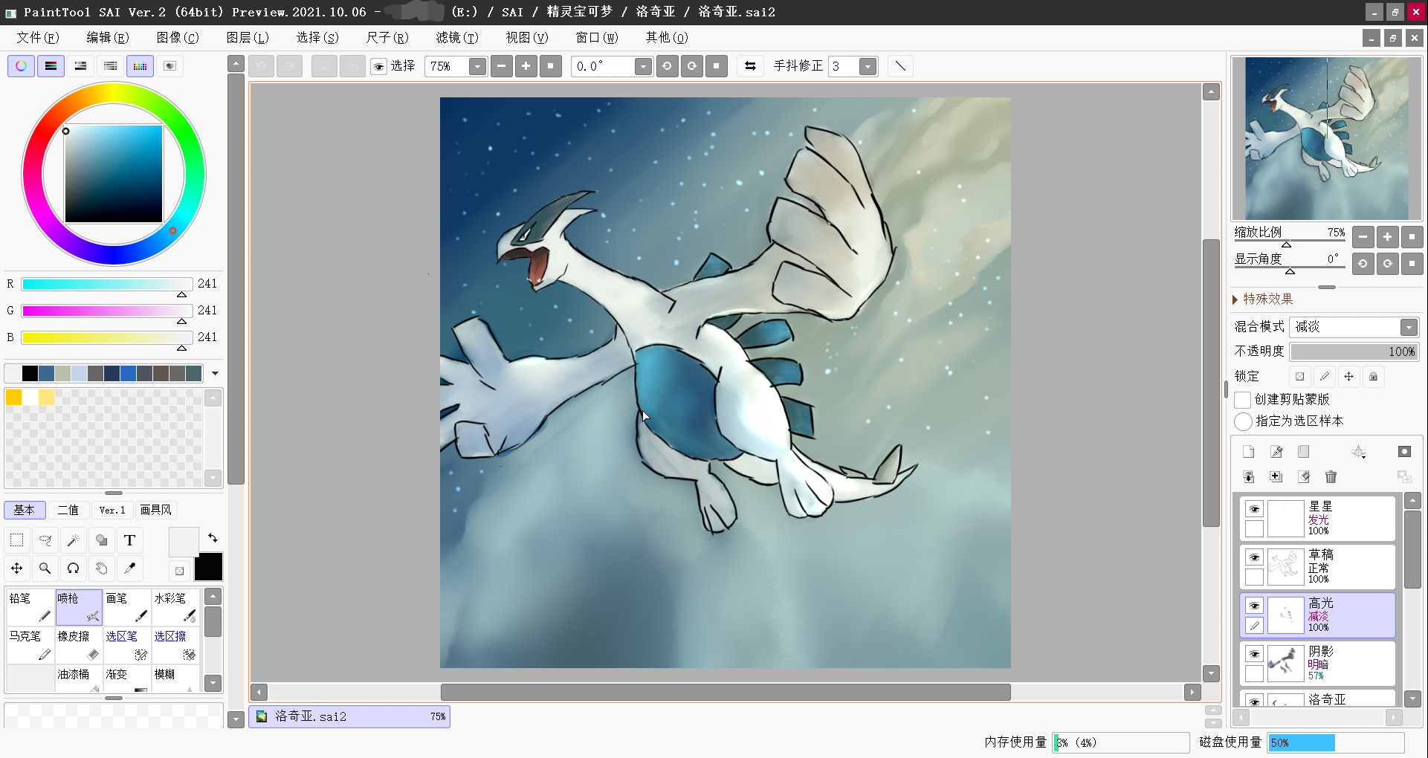The height and width of the screenshot is (758, 1428).
Task: Select the 铅笔 pencil brush
Action: coord(30,607)
